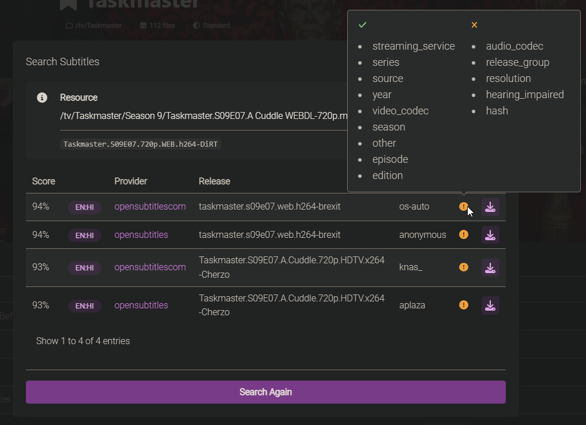The image size is (586, 425).
Task: Click EN:HI badge in anonymous row
Action: pos(84,236)
